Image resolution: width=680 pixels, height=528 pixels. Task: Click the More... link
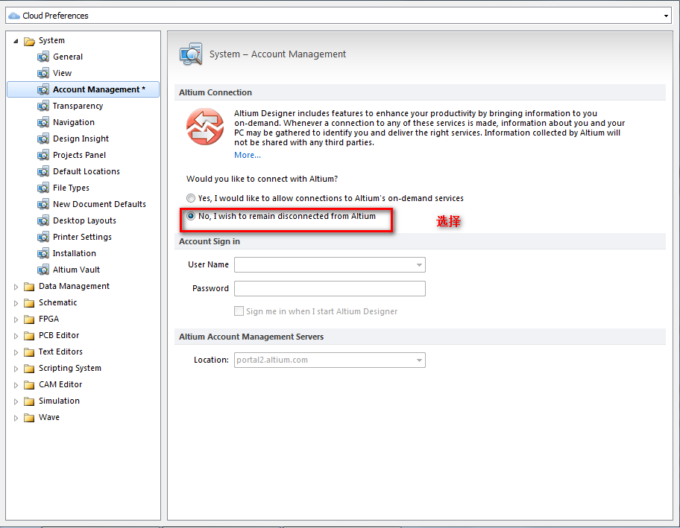click(x=247, y=155)
